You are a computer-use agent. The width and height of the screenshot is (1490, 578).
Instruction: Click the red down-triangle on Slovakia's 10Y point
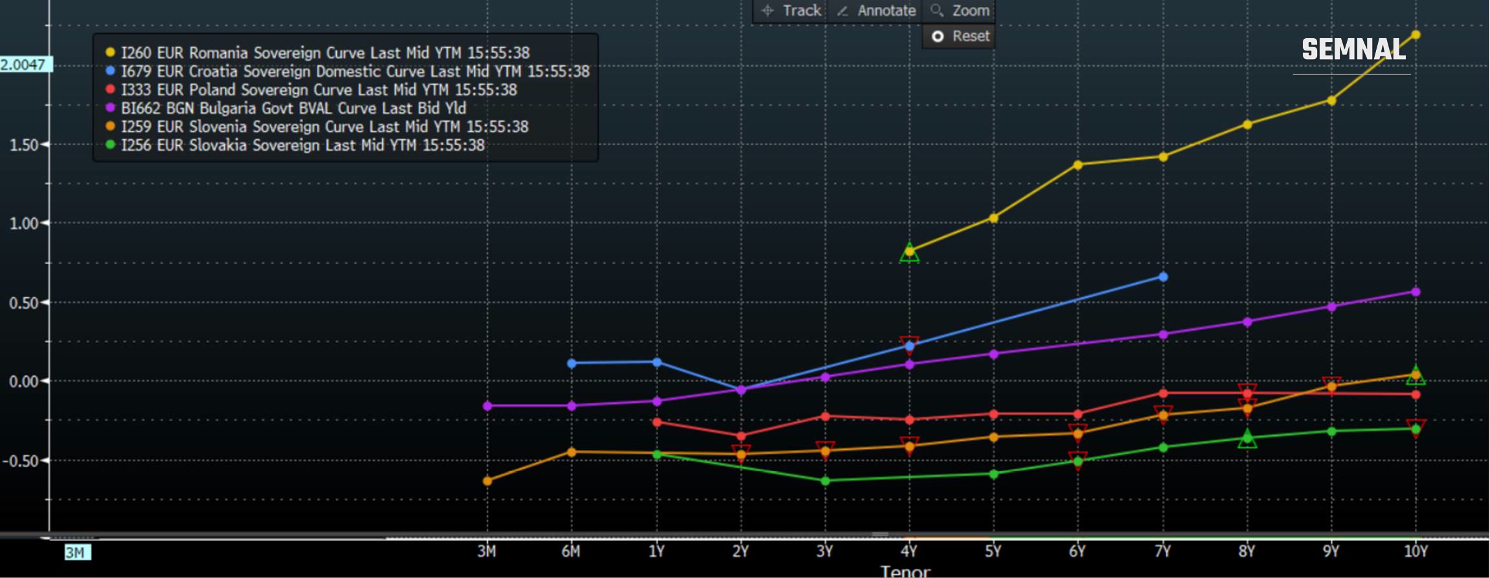click(x=1416, y=428)
